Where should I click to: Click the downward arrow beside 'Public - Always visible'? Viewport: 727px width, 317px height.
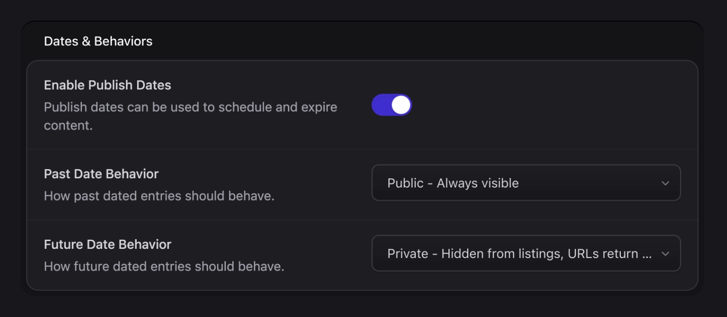click(x=665, y=183)
